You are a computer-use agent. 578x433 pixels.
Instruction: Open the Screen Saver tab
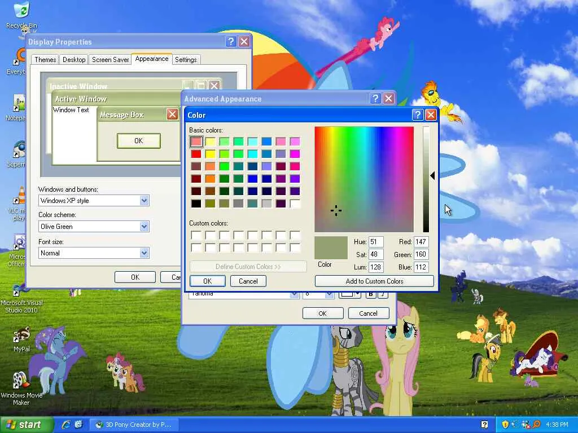(110, 60)
